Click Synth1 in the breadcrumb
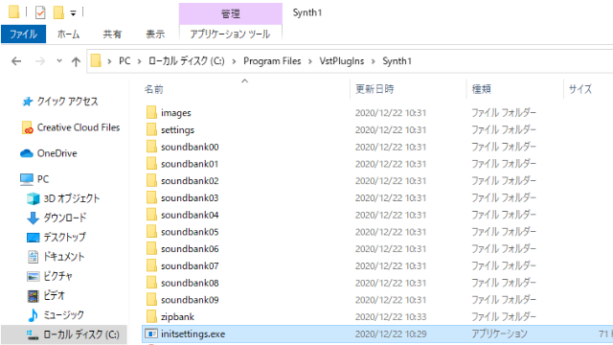The height and width of the screenshot is (345, 613). 397,61
